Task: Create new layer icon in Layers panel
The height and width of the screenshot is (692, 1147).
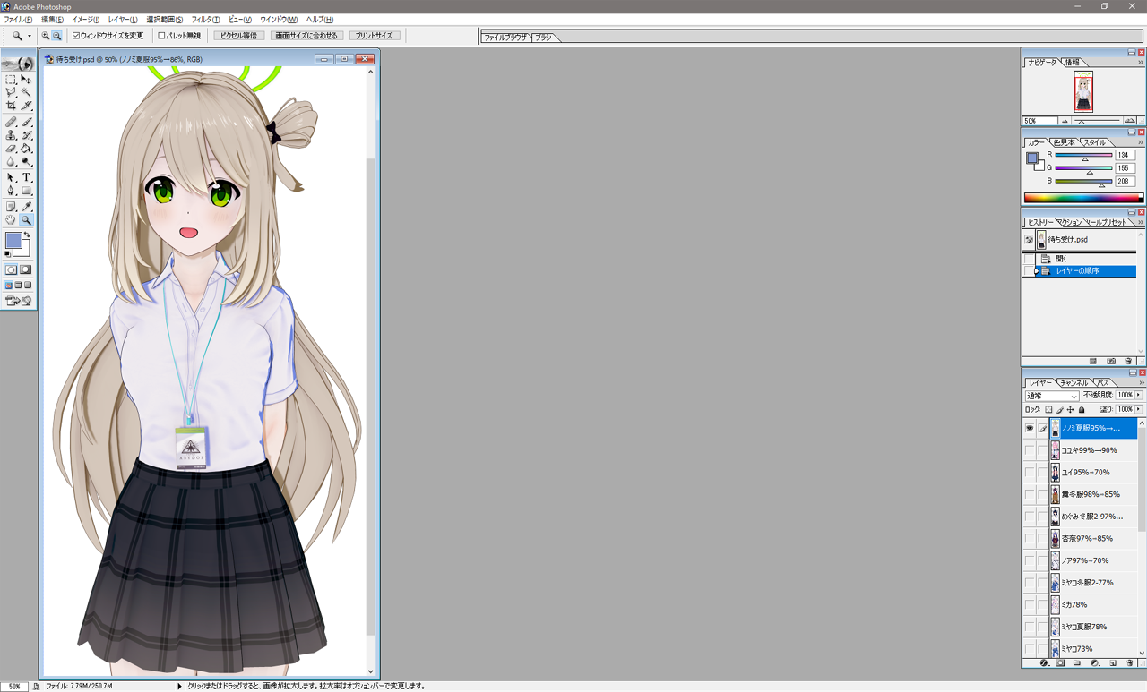Action: pyautogui.click(x=1112, y=663)
